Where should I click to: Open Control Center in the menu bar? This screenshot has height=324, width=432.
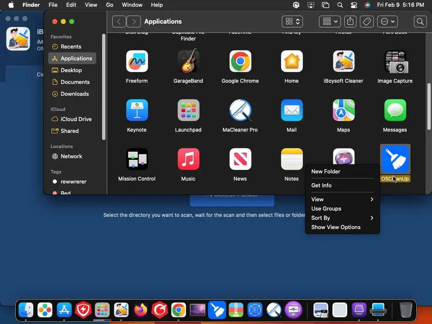354,5
